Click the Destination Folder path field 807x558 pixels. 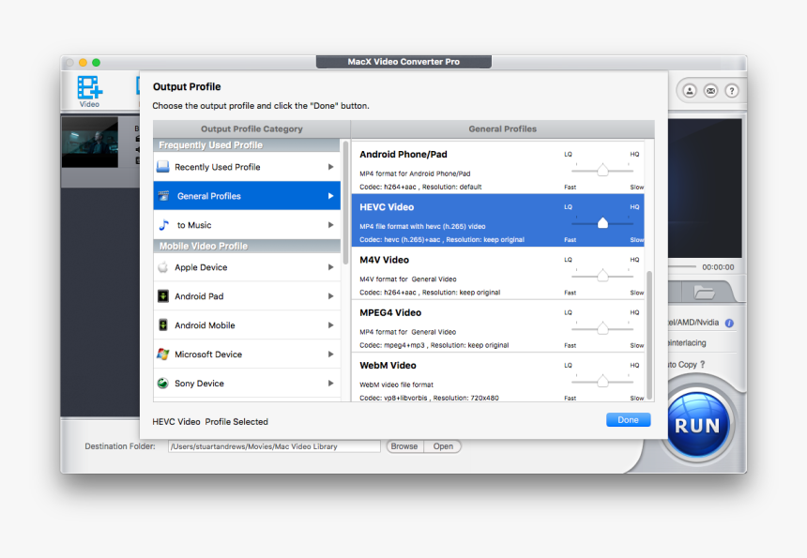274,446
